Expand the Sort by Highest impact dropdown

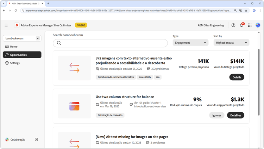231,43
